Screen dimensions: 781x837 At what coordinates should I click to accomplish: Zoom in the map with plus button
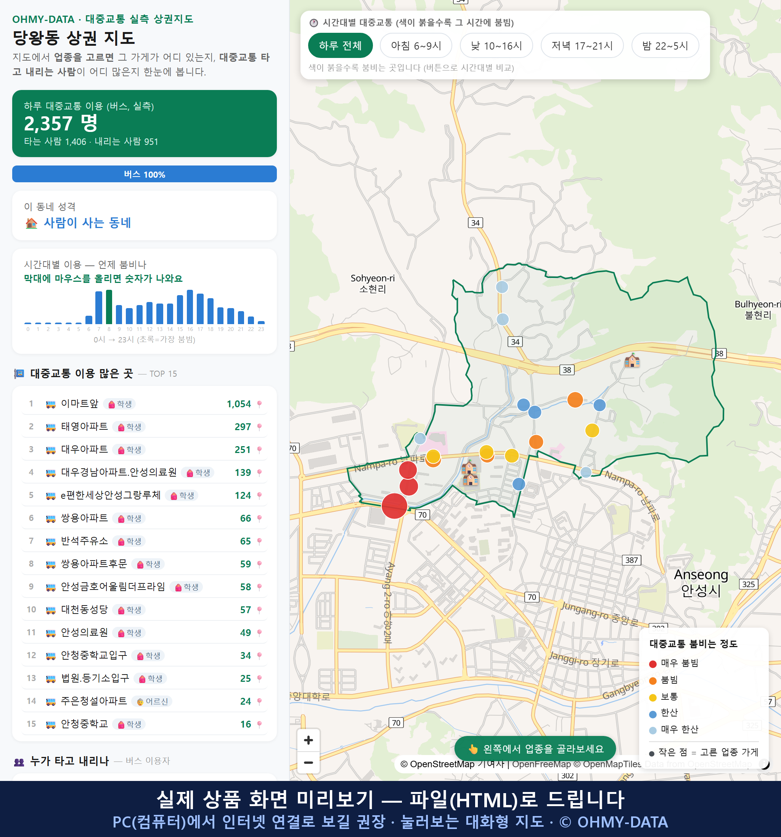click(309, 740)
